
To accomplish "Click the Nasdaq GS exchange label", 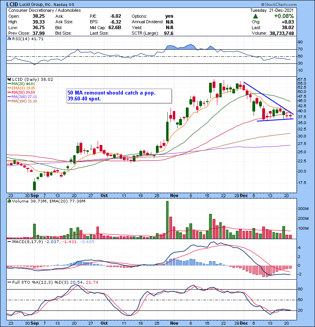I will point(64,4).
